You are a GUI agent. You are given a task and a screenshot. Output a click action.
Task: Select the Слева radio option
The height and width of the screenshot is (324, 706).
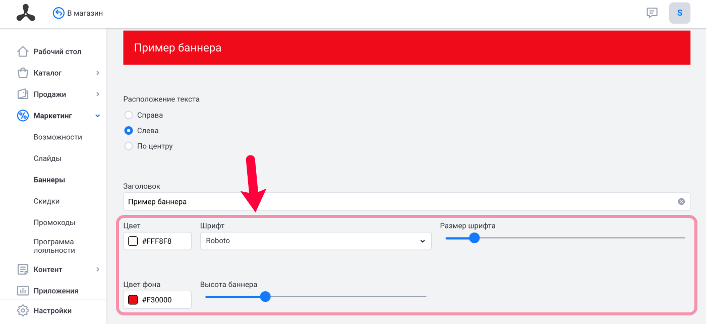tap(129, 131)
